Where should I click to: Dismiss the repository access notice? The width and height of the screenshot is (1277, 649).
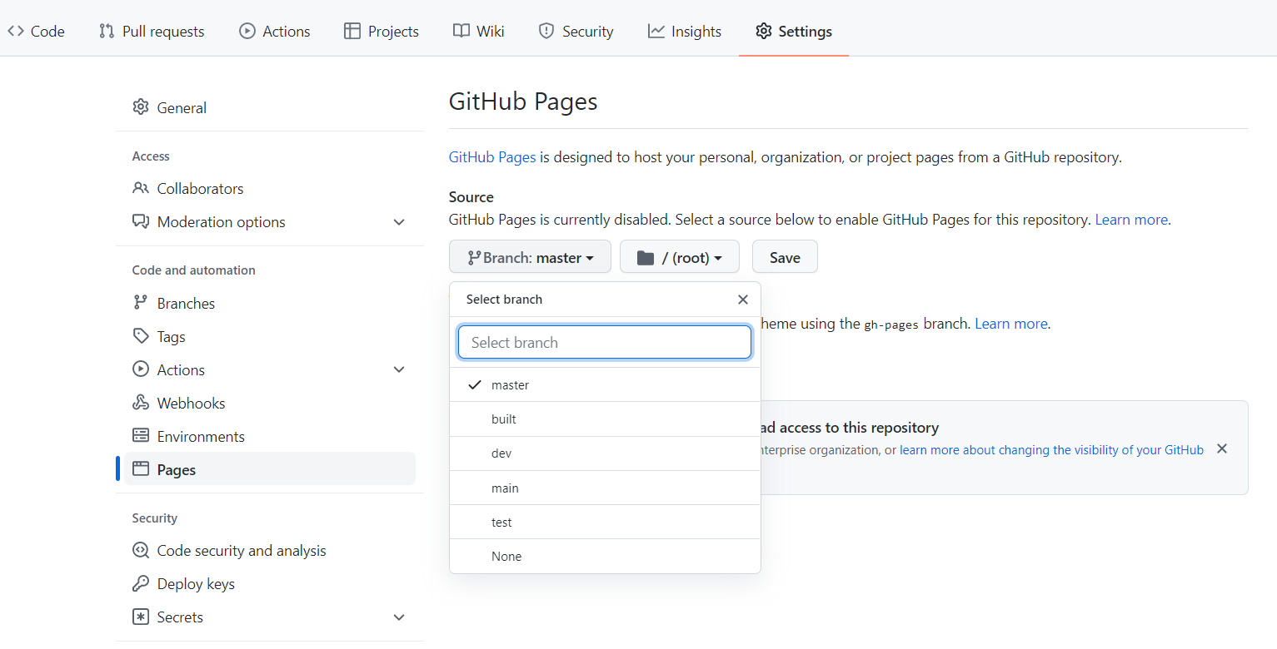pyautogui.click(x=1222, y=448)
